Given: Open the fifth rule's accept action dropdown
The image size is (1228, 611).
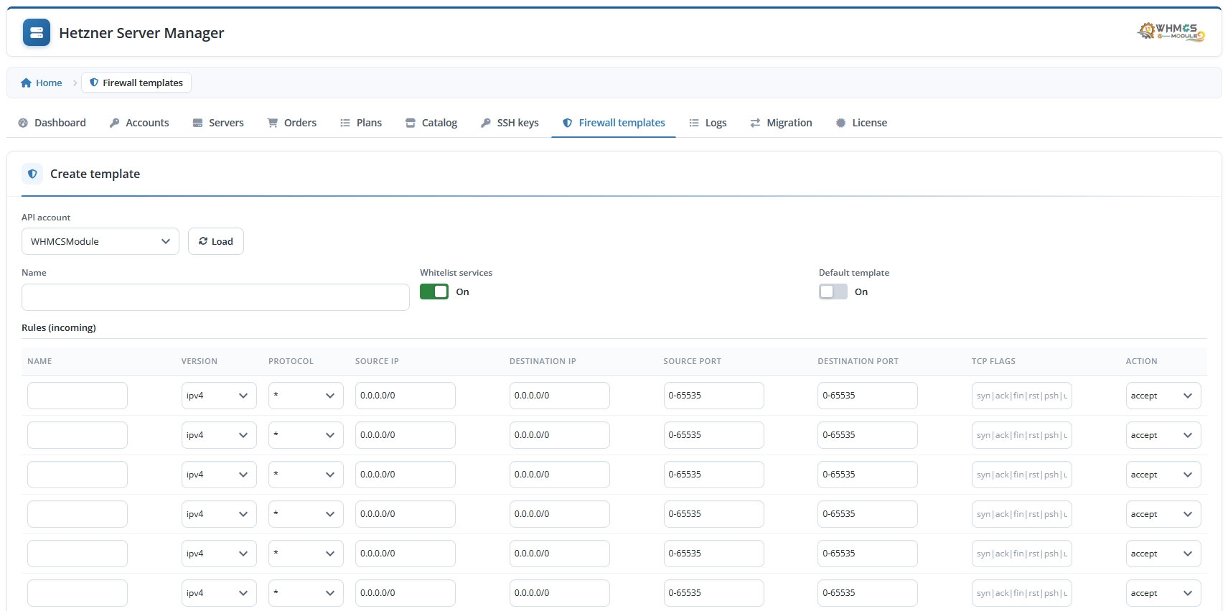Looking at the screenshot, I should 1163,554.
